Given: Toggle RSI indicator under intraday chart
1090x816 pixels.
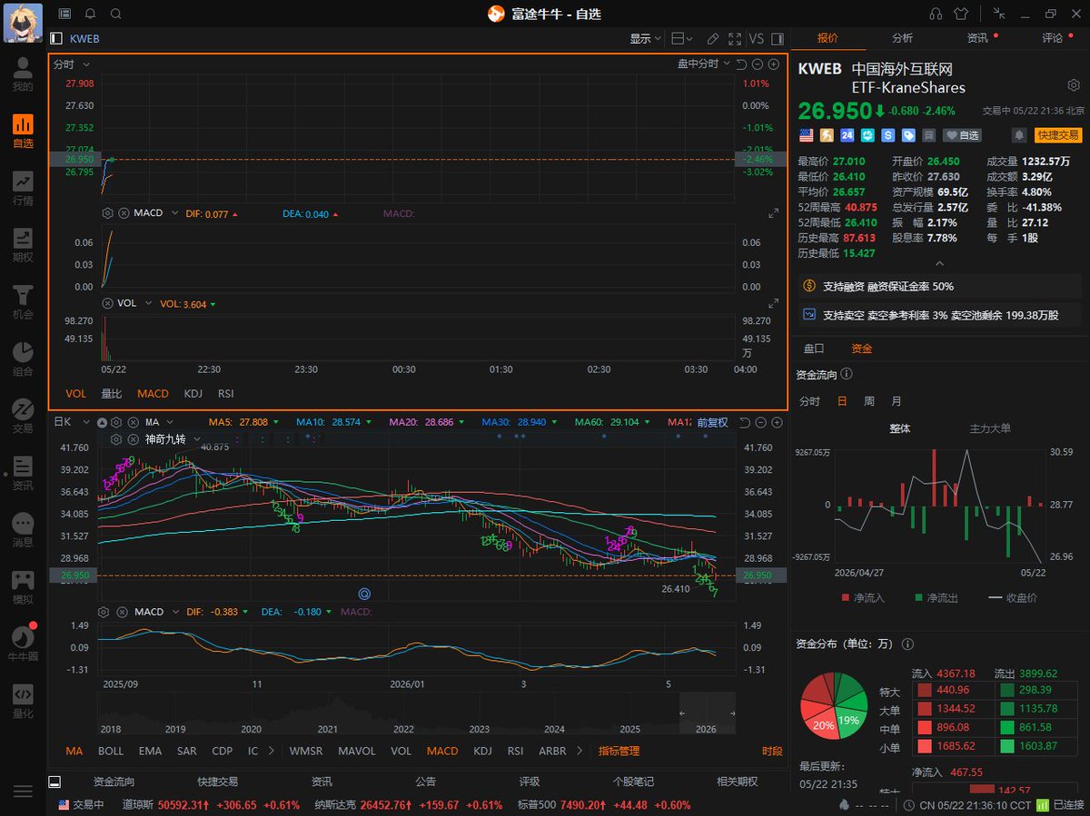Looking at the screenshot, I should [x=225, y=394].
